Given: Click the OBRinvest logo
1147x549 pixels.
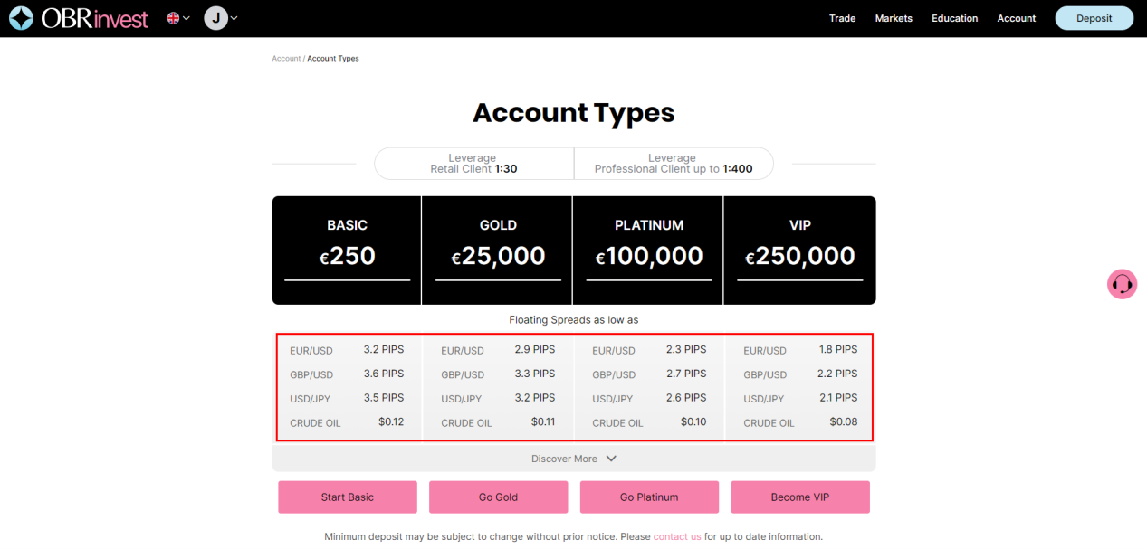Looking at the screenshot, I should [x=78, y=18].
